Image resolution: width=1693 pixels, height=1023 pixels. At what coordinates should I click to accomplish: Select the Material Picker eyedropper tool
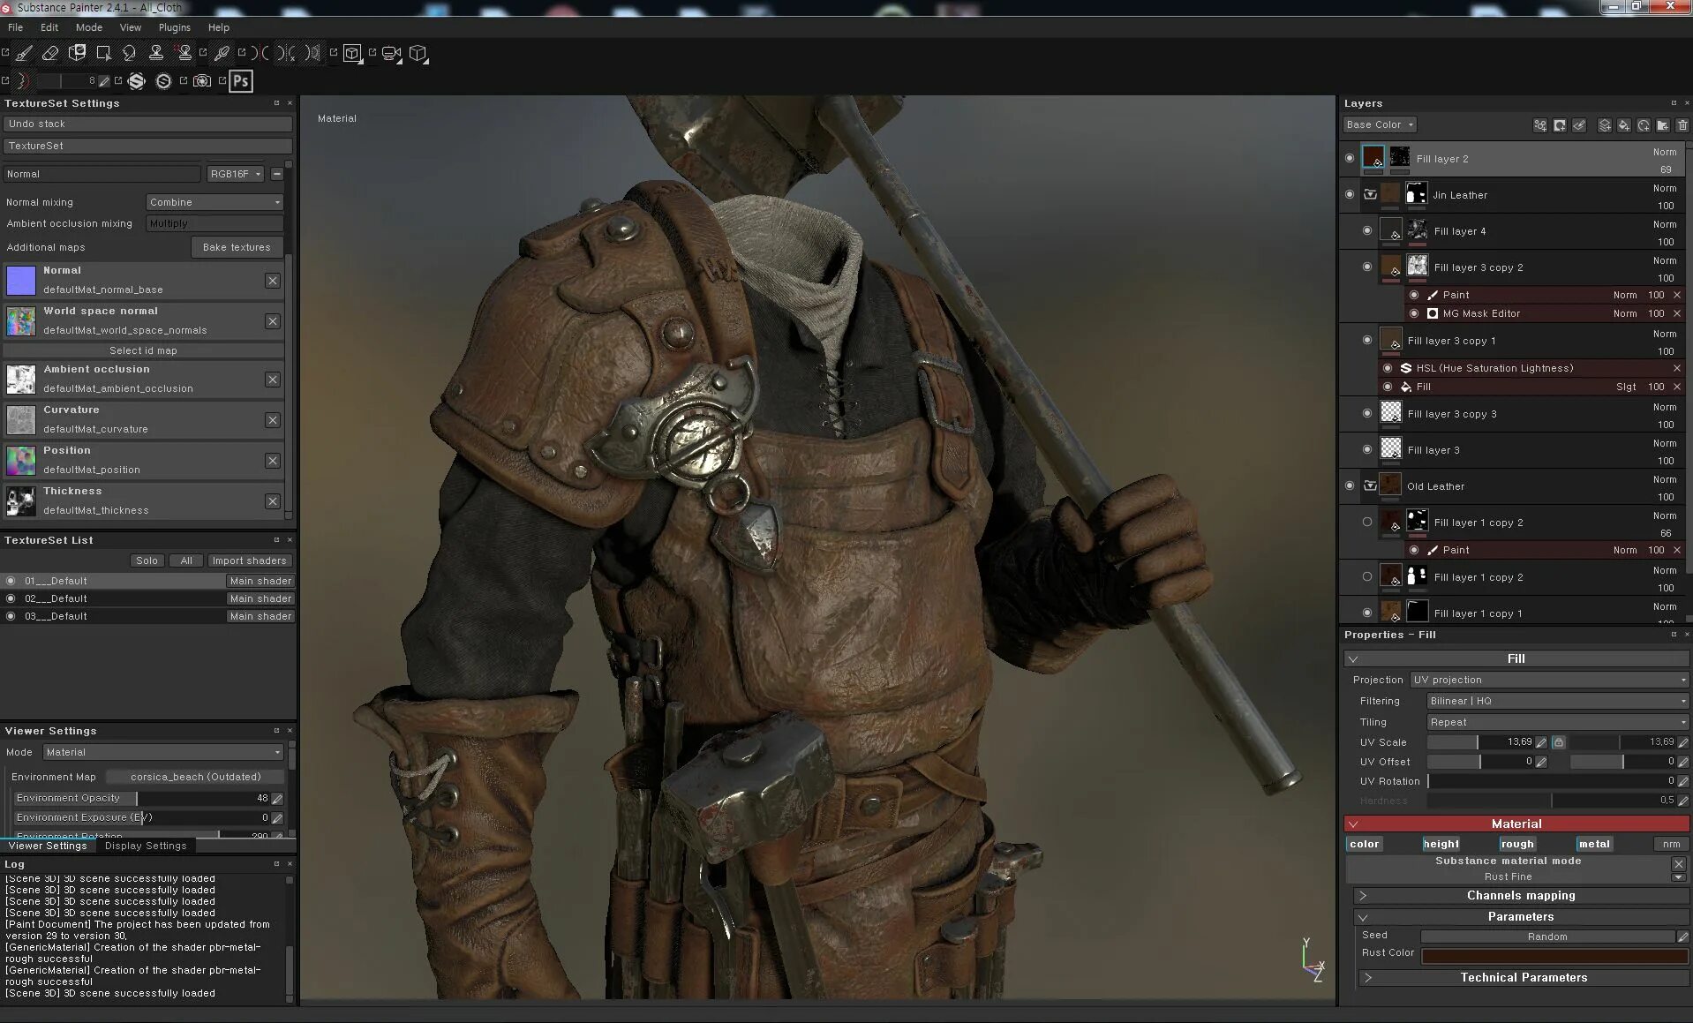pos(222,53)
